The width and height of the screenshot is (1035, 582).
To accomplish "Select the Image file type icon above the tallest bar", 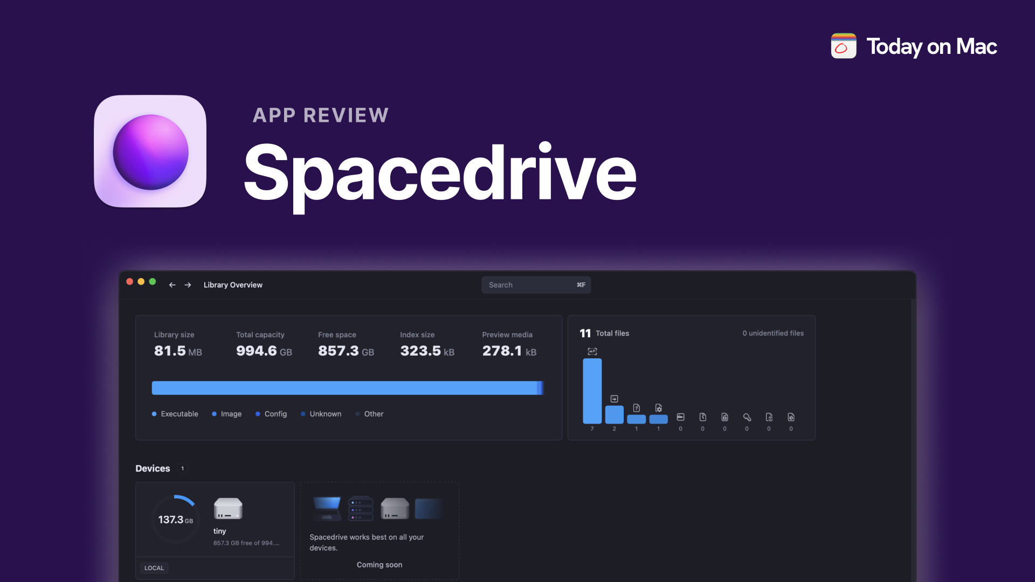I will tap(592, 351).
